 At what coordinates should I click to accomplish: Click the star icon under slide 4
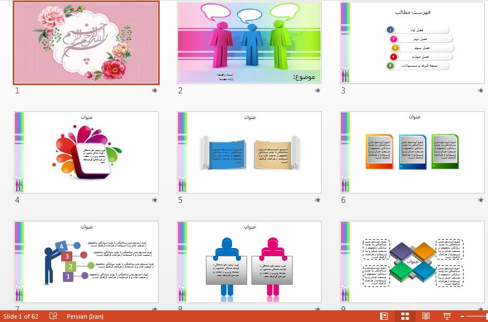click(x=155, y=200)
